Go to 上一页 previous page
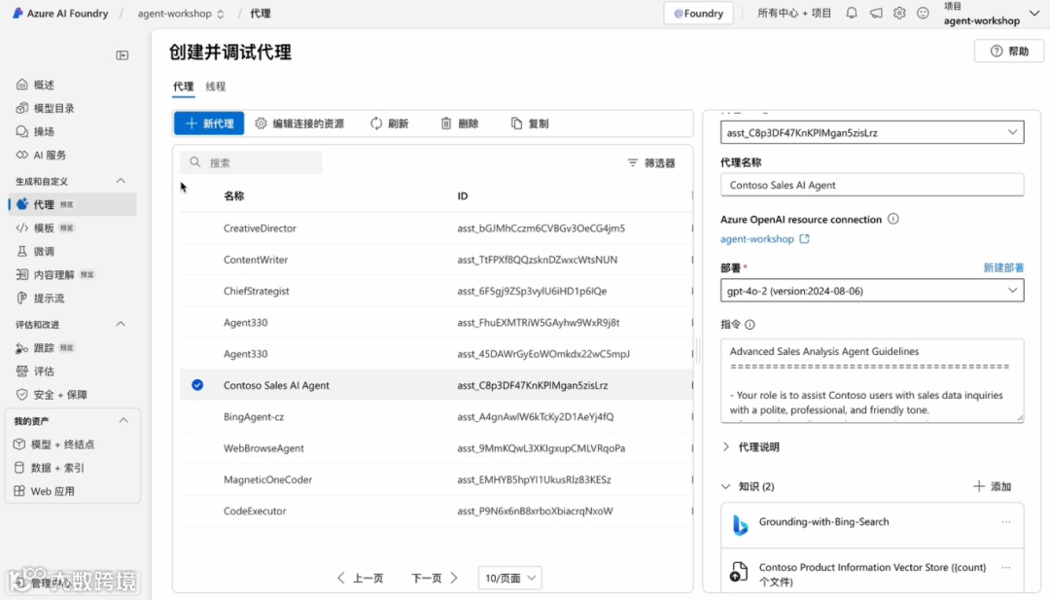 point(361,578)
